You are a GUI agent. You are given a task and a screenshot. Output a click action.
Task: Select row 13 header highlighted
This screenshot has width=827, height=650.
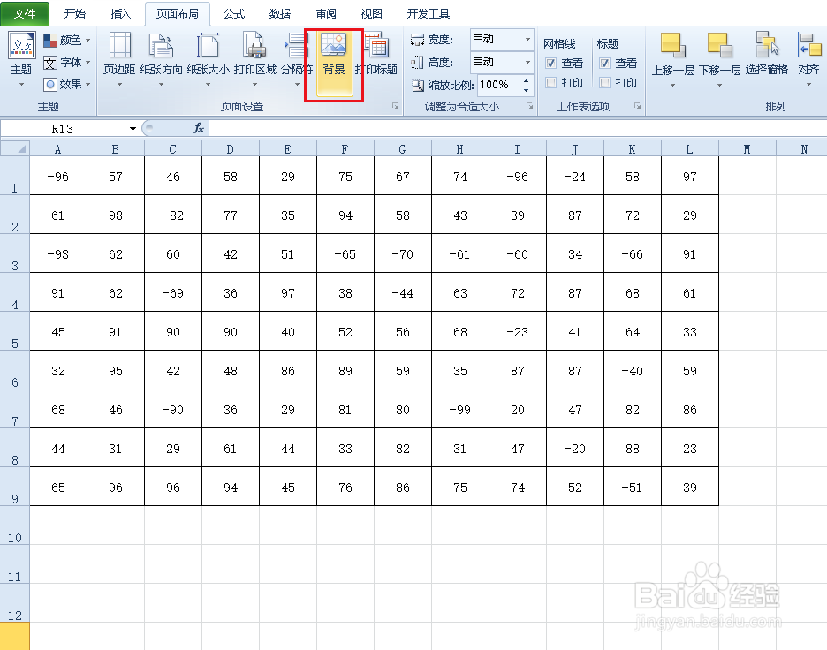(15, 636)
